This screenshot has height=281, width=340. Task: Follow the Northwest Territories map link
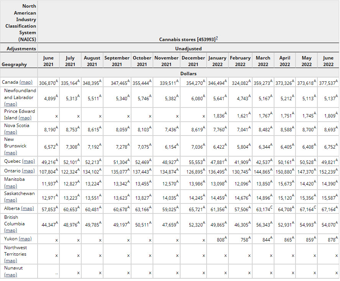pos(10,261)
